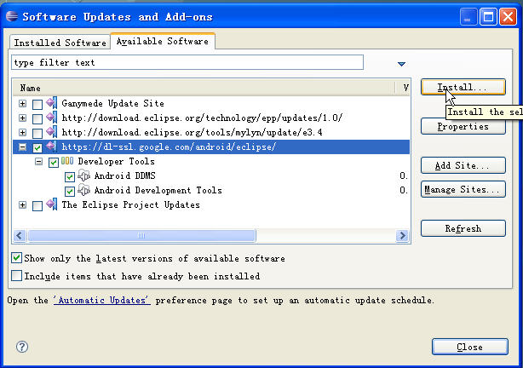Check the Ganymede Update Site checkbox
523x368 pixels.
(37, 104)
